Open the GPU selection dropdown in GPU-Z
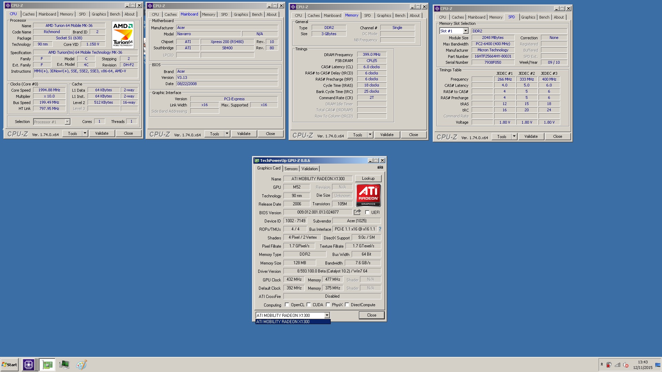662x372 pixels. (x=327, y=315)
